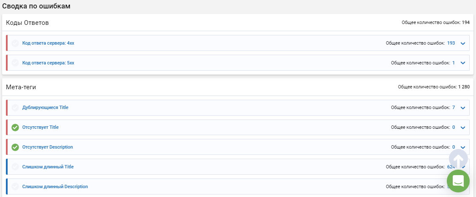Viewport: 476px width, 197px height.
Task: Toggle green checkmark for Отсутствует Title
Action: point(15,128)
